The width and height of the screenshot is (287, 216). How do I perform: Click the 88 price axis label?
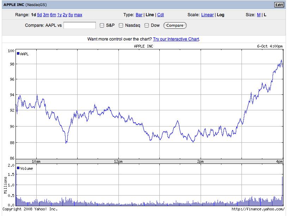click(12, 143)
